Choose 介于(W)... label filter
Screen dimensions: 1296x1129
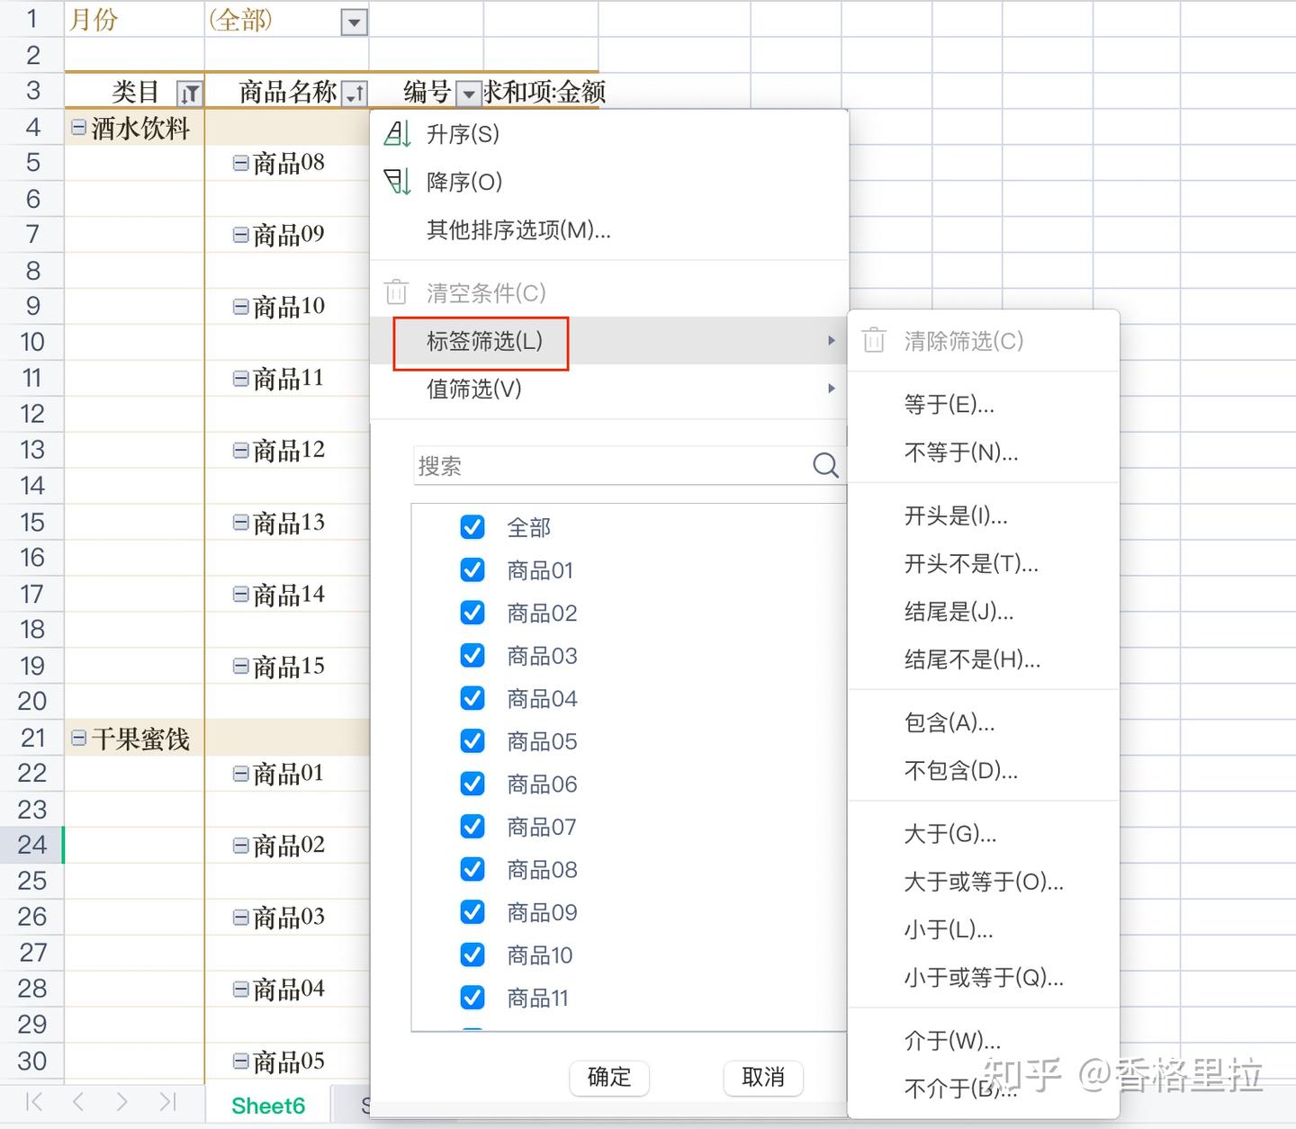(x=984, y=1041)
